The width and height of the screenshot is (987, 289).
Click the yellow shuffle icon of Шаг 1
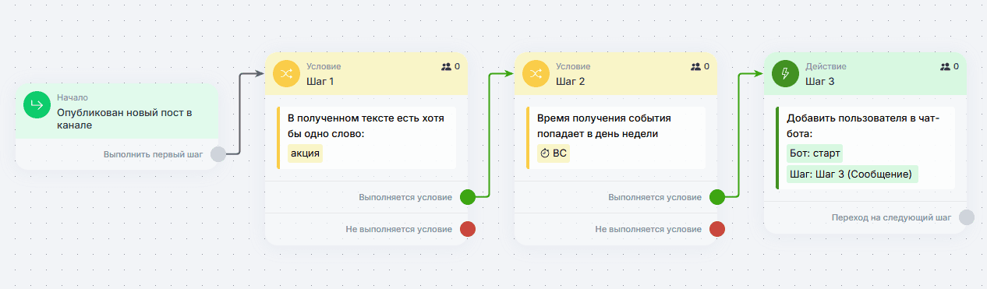pyautogui.click(x=286, y=73)
